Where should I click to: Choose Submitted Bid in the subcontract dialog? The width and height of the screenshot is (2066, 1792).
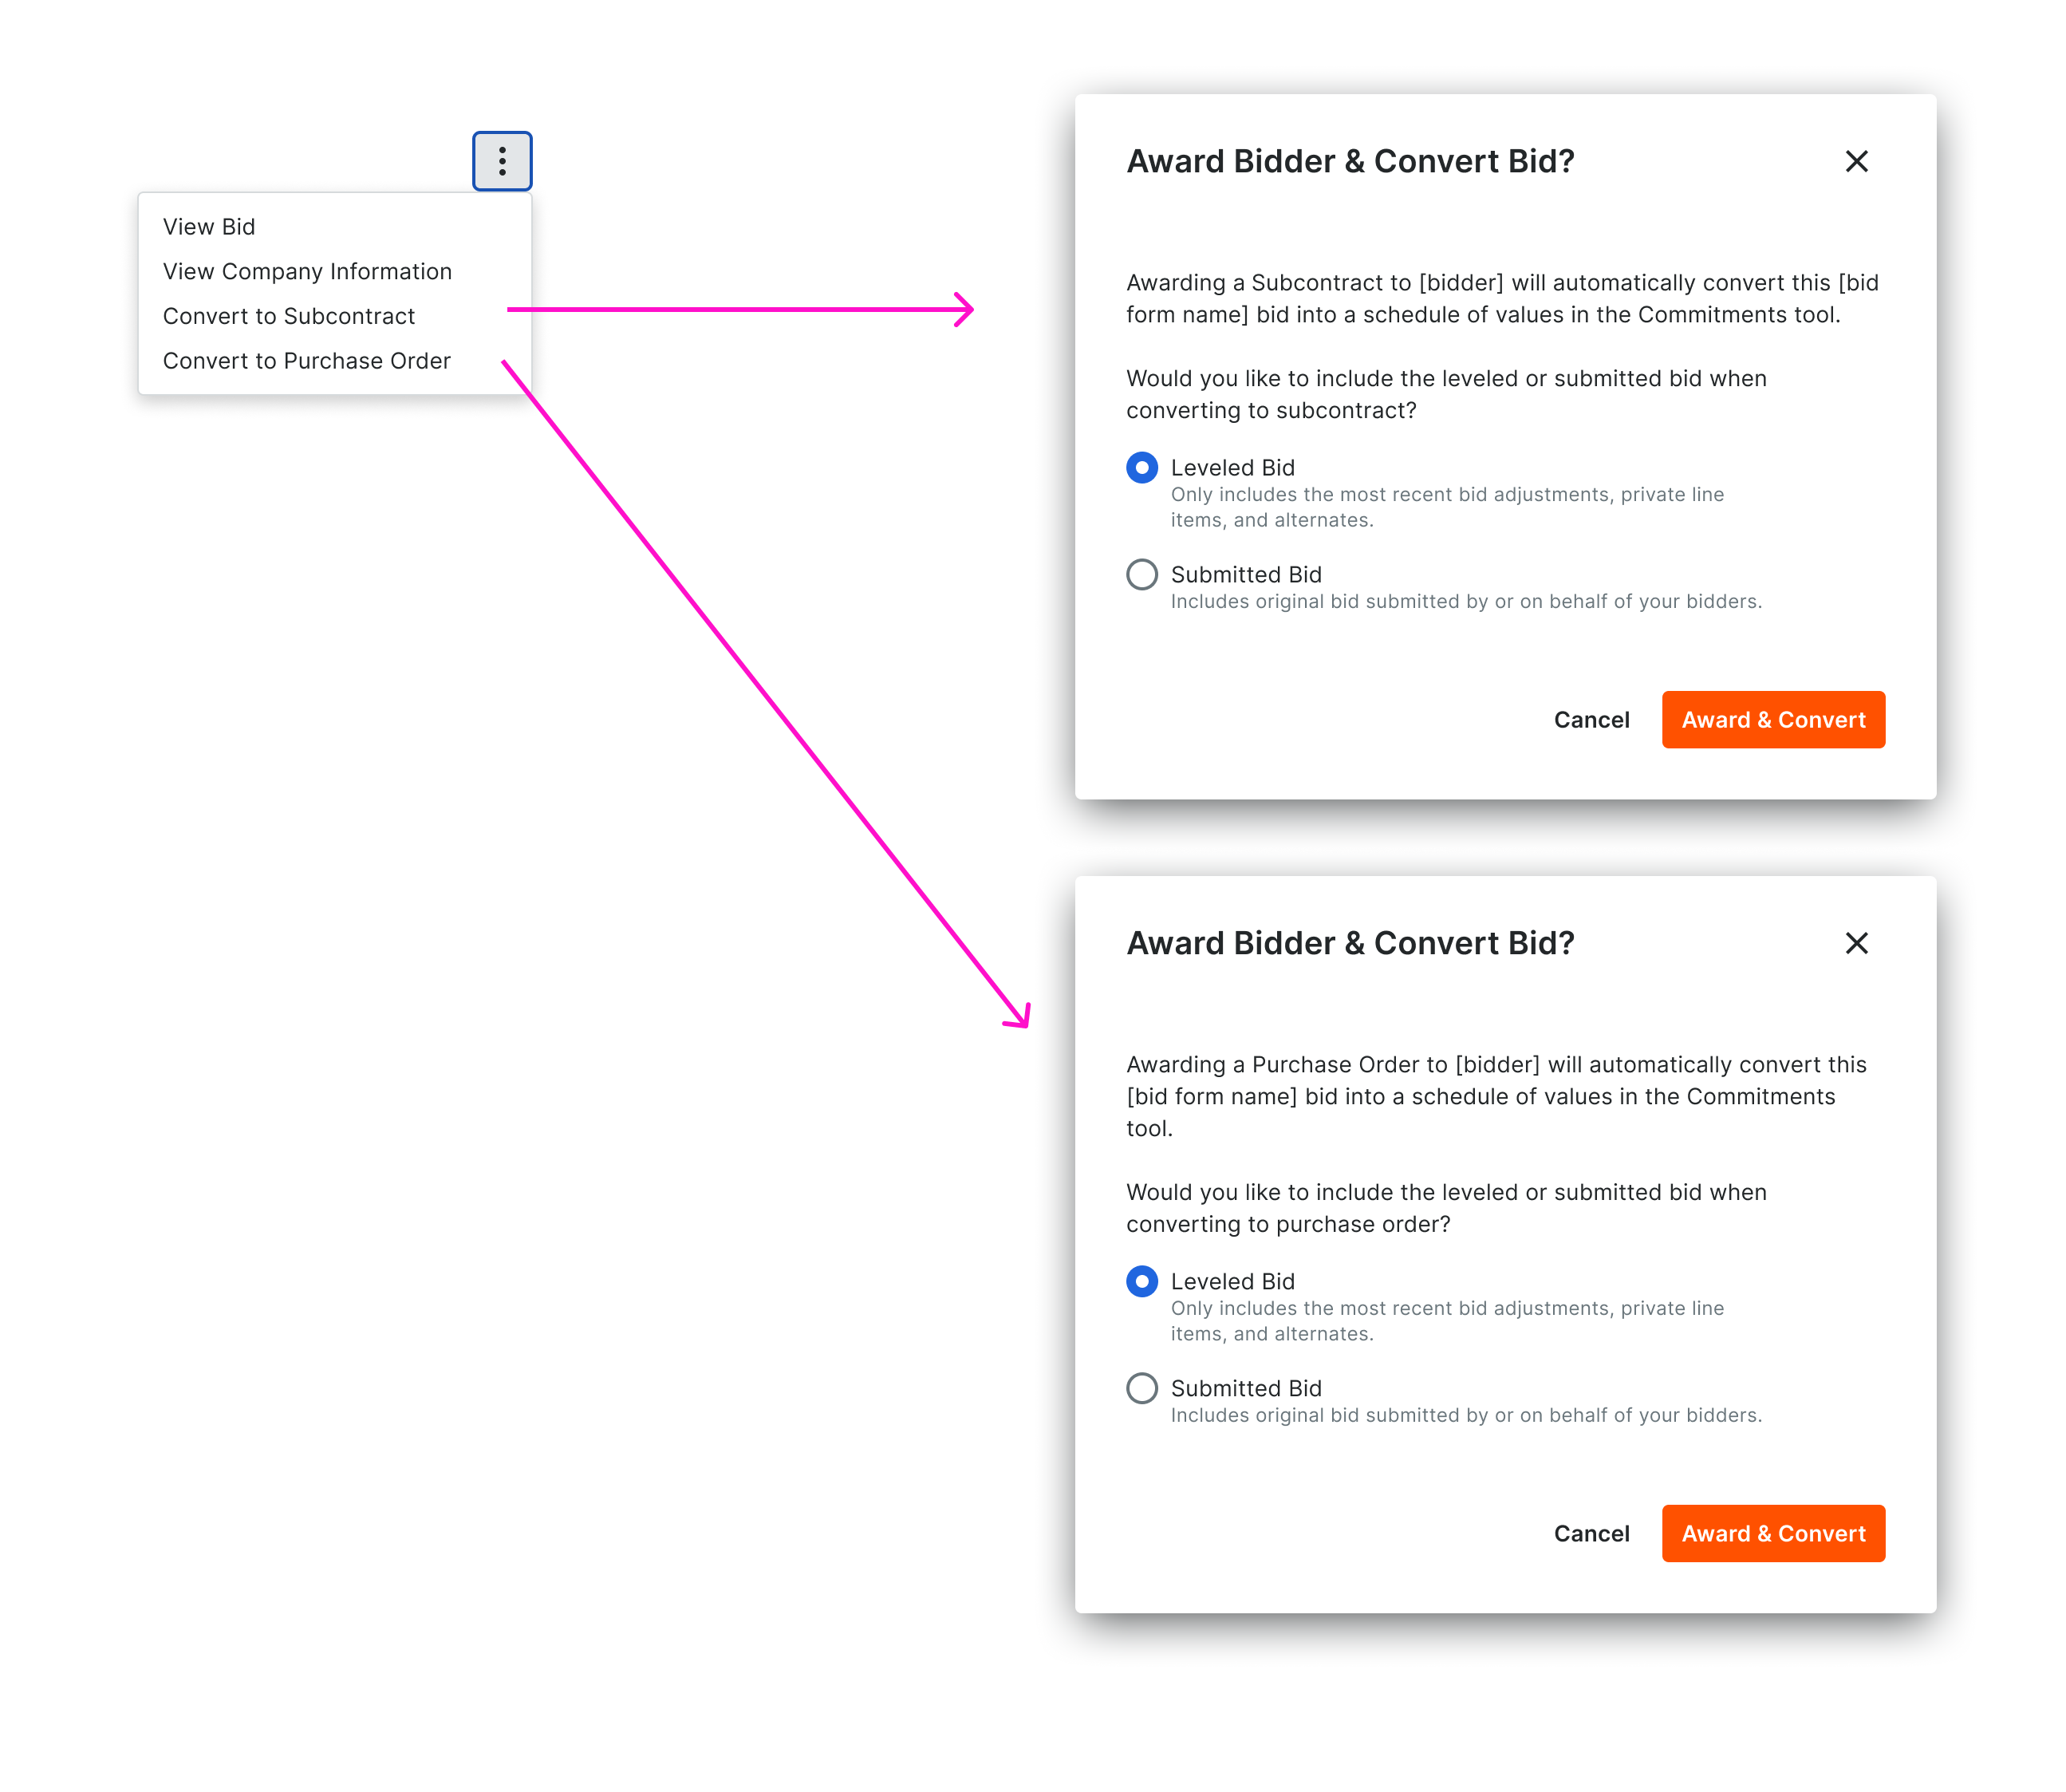1141,574
